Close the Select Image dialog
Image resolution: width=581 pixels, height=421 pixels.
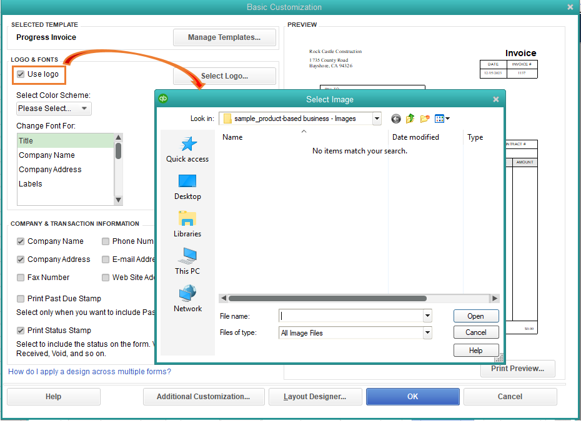pos(496,99)
